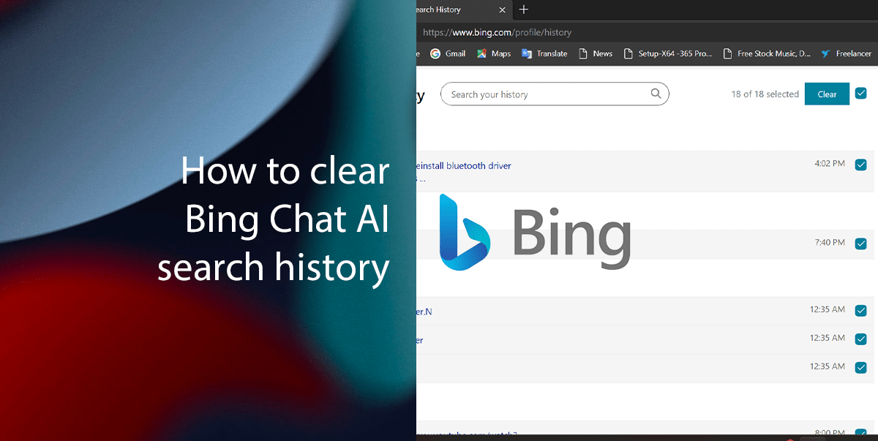Uncheck the last 12:35 AM entry's checkbox
Screen dimensions: 878x441
click(860, 367)
